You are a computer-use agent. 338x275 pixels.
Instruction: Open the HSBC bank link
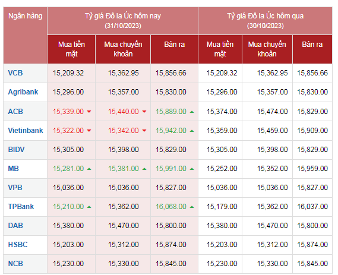(x=18, y=244)
